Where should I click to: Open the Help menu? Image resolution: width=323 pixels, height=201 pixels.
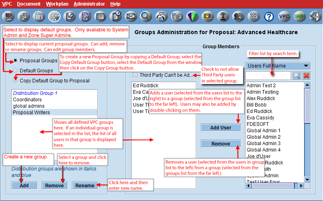click(x=115, y=4)
